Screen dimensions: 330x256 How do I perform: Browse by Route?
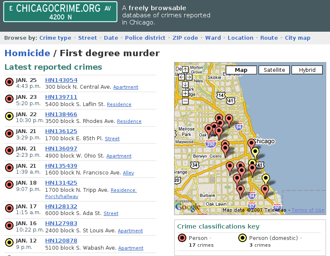click(x=269, y=38)
